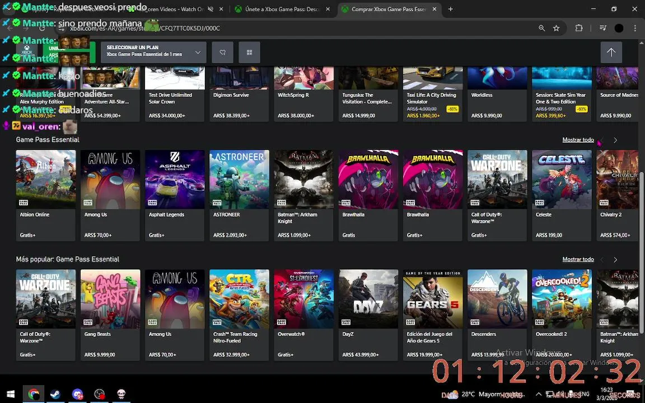
Task: Click the scroll-to-top arrow button
Action: [x=611, y=52]
